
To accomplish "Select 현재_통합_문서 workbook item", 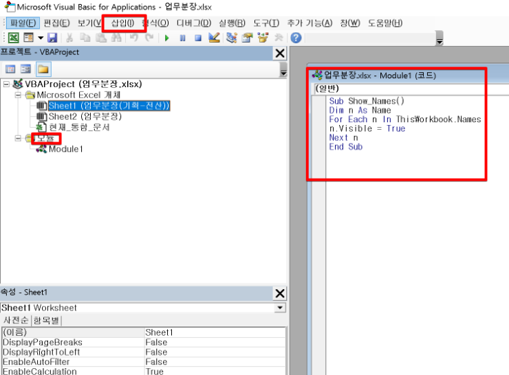I will (x=79, y=127).
